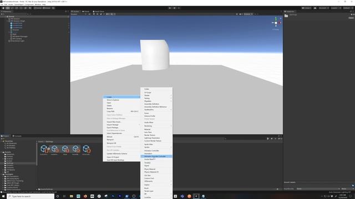
Task: Open the File menu
Action: 2,4
